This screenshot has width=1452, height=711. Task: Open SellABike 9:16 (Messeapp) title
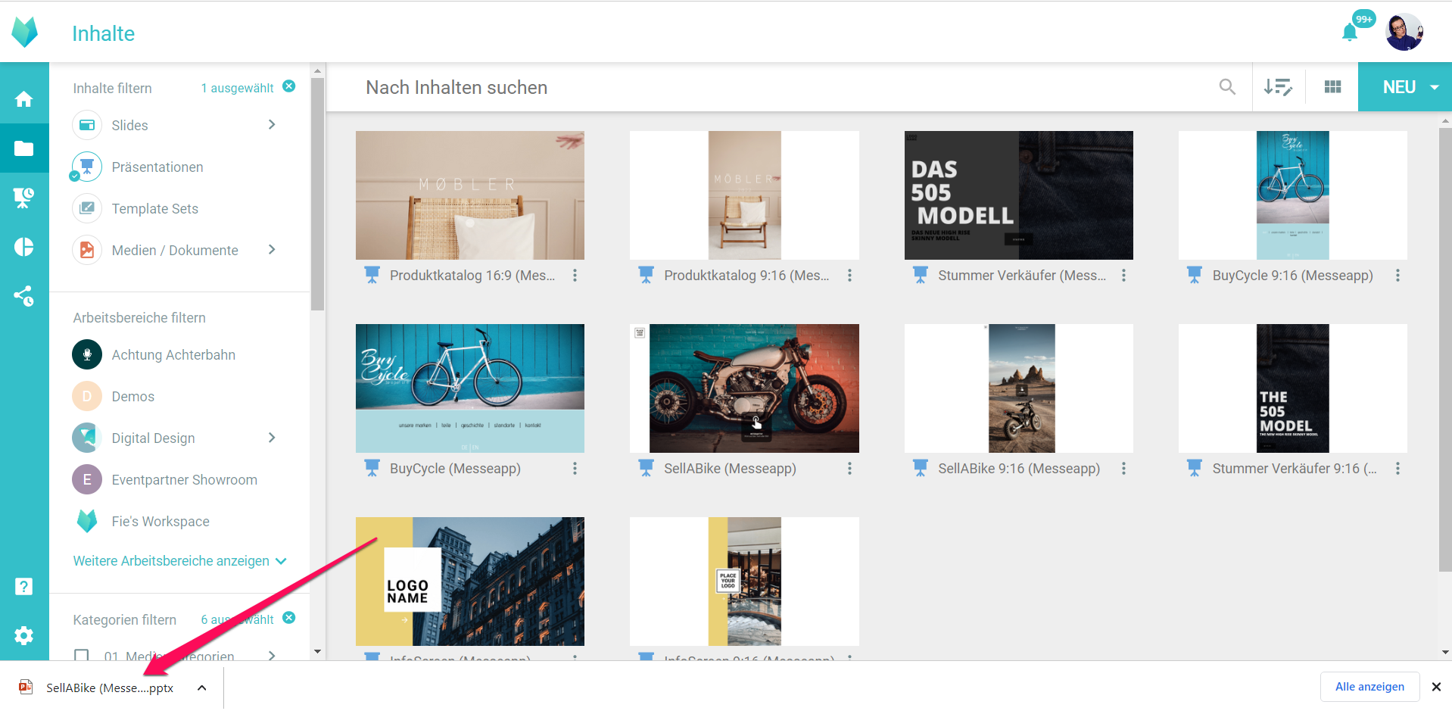[x=1019, y=469]
